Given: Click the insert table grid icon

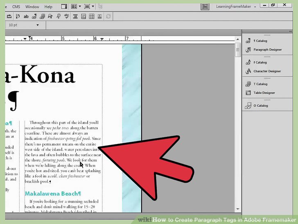Looking at the screenshot, I should (x=92, y=16).
